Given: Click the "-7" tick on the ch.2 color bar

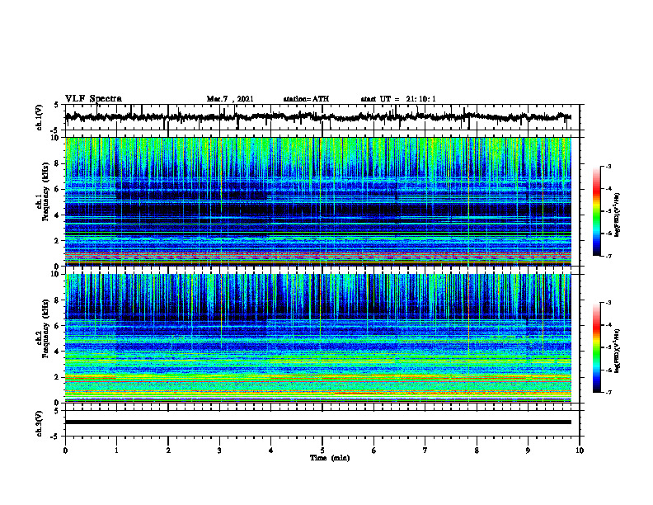Looking at the screenshot, I should coord(608,392).
